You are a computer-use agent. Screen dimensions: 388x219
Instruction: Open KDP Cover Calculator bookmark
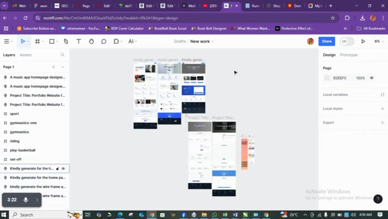tap(124, 29)
